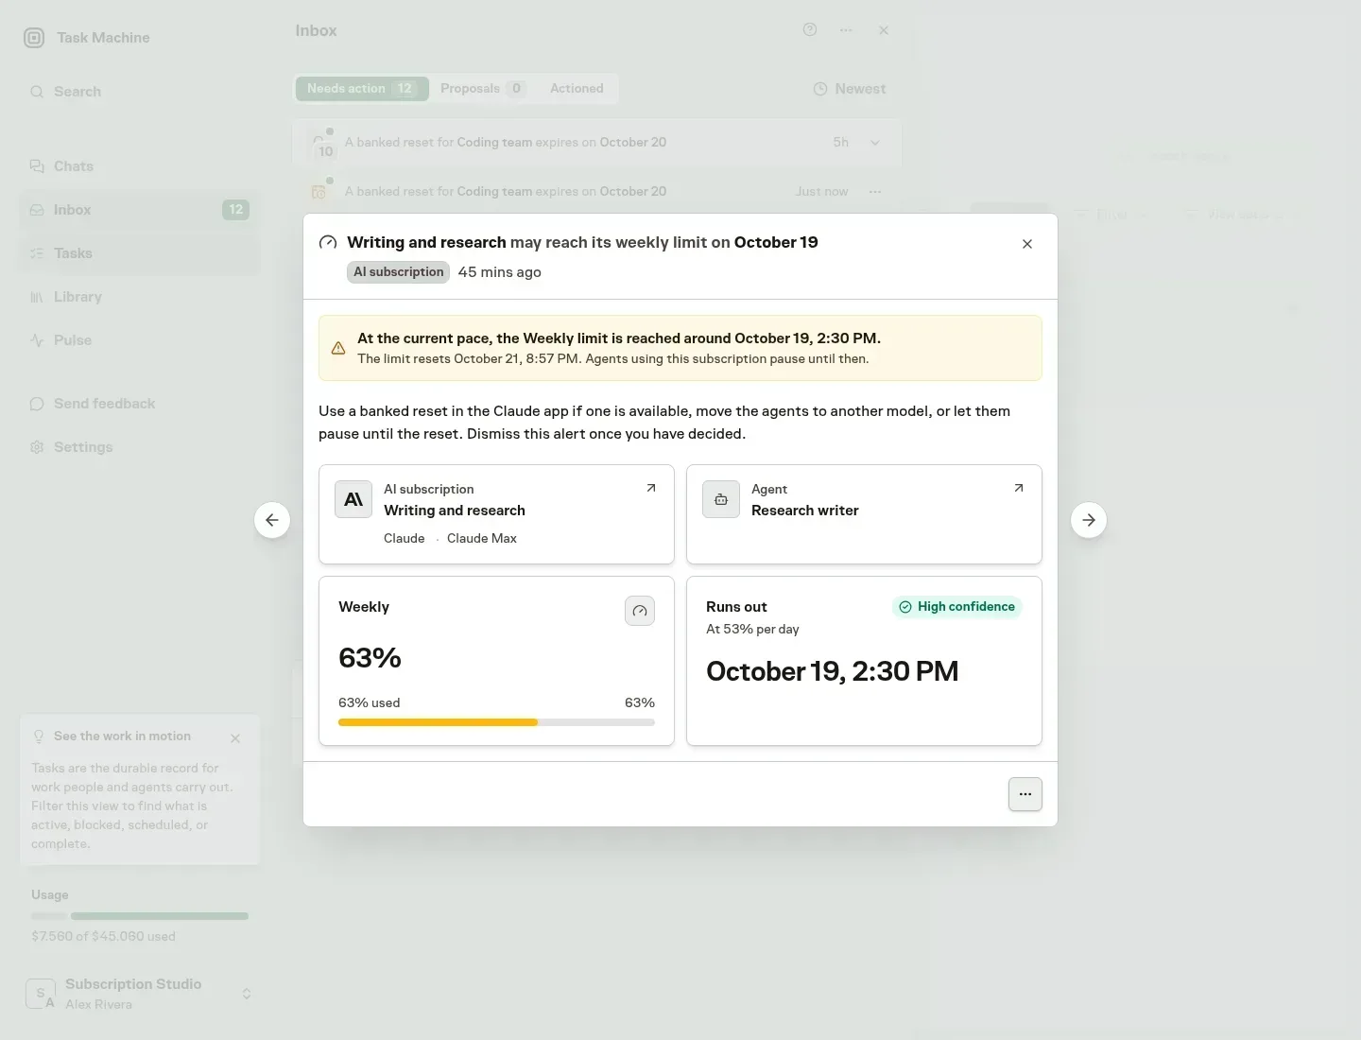Click the High confidence badge
Screen dimensions: 1361x1040
[x=956, y=607]
